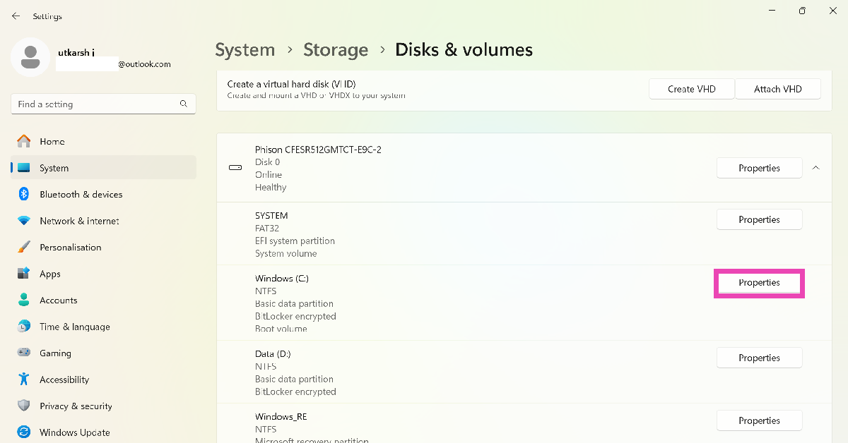Collapse the Phison disk chevron

click(x=816, y=168)
